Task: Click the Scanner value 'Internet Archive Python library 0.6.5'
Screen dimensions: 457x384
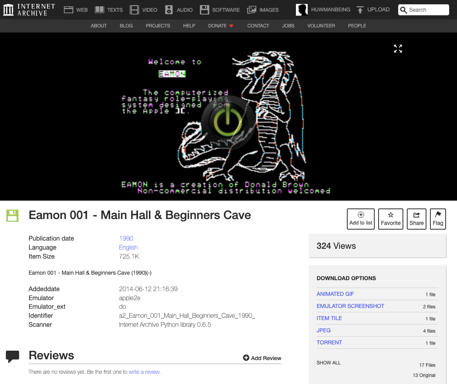Action: (x=165, y=325)
